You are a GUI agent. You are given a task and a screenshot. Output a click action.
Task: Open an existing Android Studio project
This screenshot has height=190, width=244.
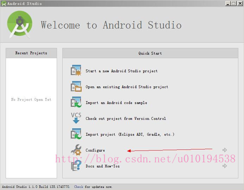[127, 87]
